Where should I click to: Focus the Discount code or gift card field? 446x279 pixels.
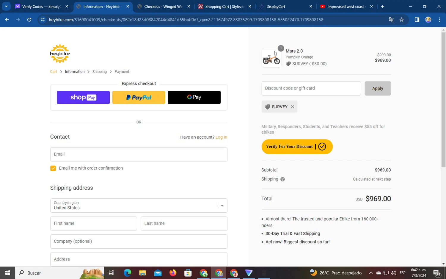(311, 88)
